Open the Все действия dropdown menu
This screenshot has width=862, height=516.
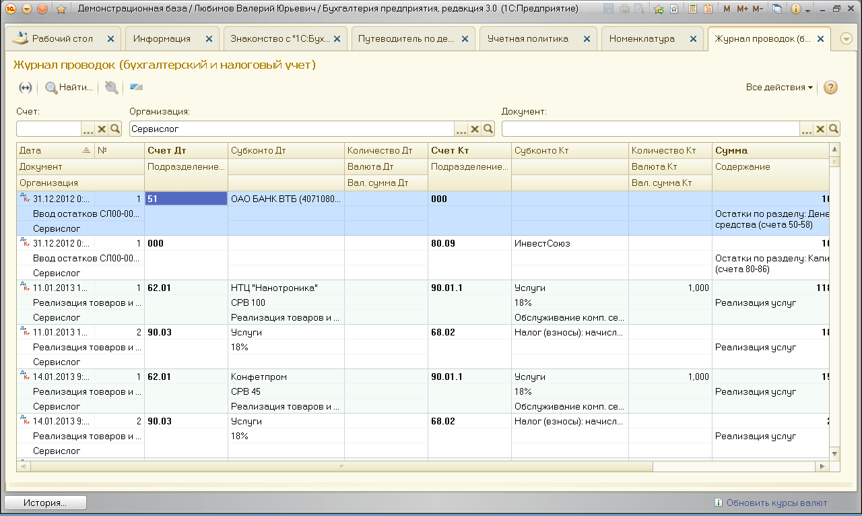779,88
